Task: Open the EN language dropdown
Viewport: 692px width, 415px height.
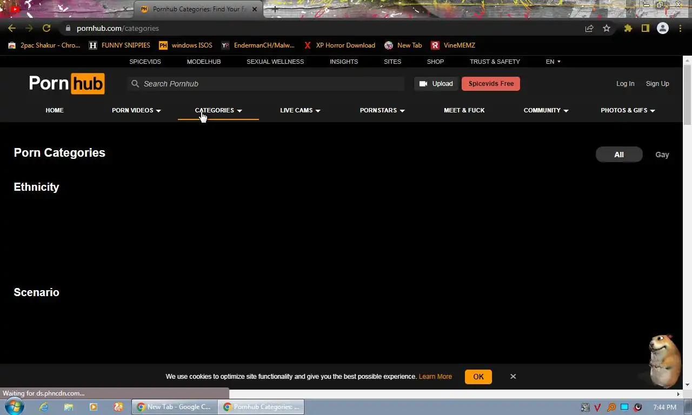Action: [553, 62]
